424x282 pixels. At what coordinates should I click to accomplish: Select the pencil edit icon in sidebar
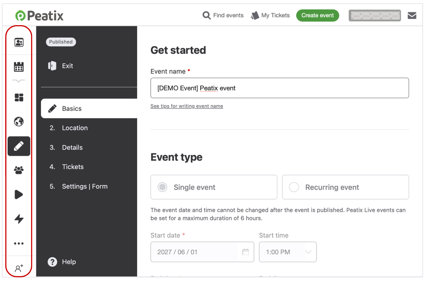[19, 146]
